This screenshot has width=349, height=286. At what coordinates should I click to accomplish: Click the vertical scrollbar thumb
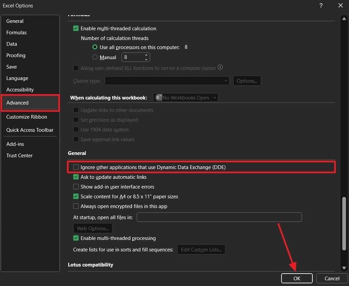[x=344, y=224]
